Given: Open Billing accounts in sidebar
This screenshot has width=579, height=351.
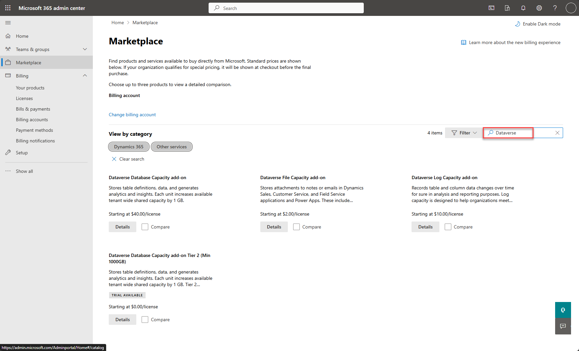Looking at the screenshot, I should pos(32,120).
